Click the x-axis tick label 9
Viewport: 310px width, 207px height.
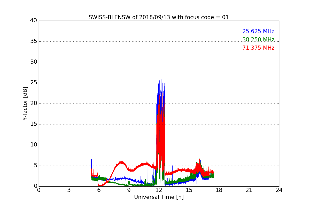[129, 190]
